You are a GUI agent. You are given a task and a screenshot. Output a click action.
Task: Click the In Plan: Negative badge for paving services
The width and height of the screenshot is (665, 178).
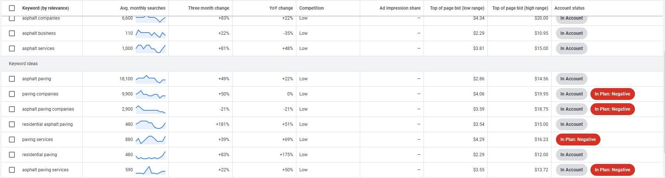click(578, 140)
